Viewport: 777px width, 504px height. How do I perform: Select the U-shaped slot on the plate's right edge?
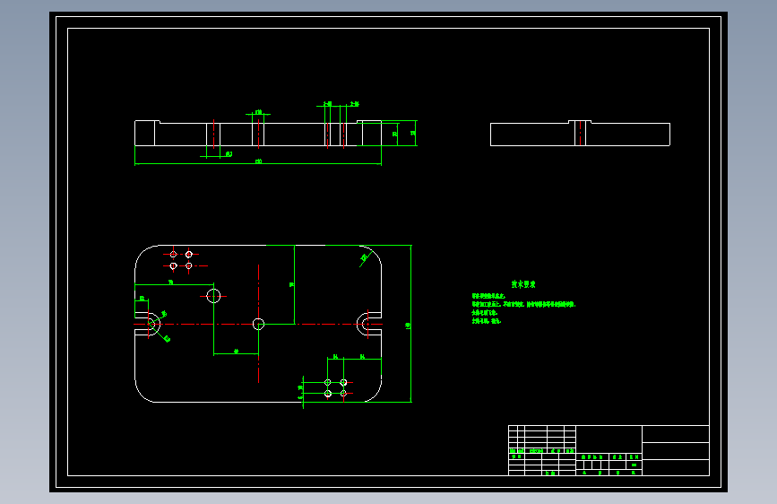click(x=369, y=324)
